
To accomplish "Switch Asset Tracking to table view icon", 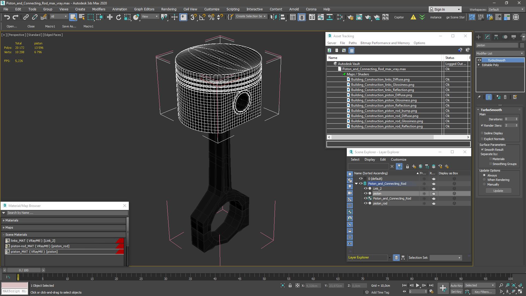I will [x=352, y=50].
